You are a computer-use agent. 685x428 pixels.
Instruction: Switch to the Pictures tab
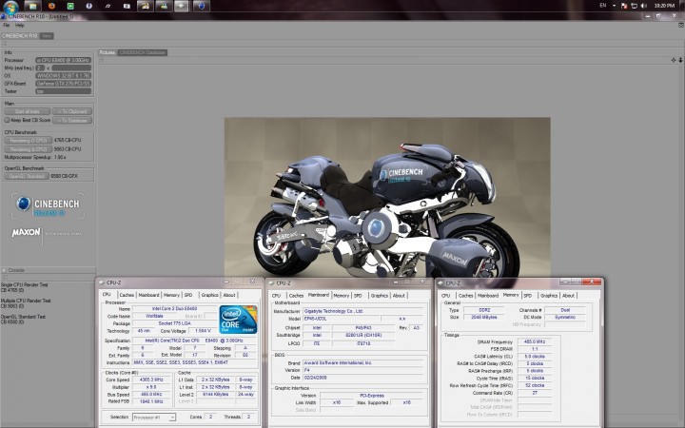coord(107,52)
